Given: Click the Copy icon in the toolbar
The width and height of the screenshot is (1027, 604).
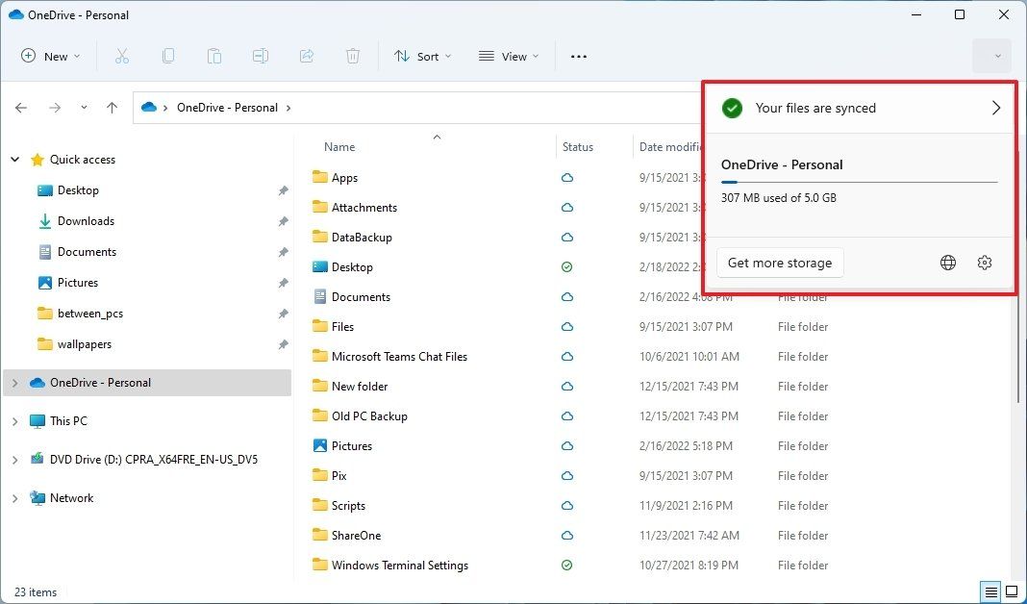Looking at the screenshot, I should click(x=168, y=56).
